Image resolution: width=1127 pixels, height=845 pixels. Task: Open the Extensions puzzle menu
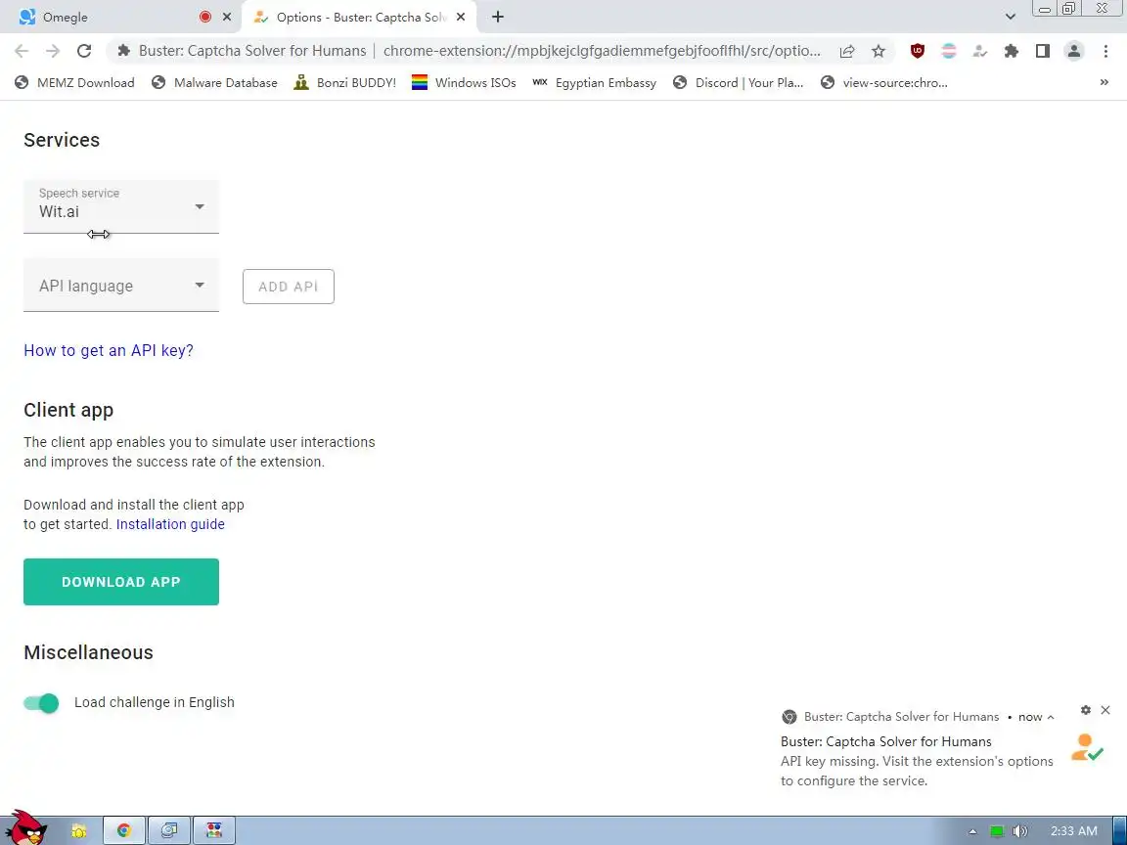pos(1012,50)
